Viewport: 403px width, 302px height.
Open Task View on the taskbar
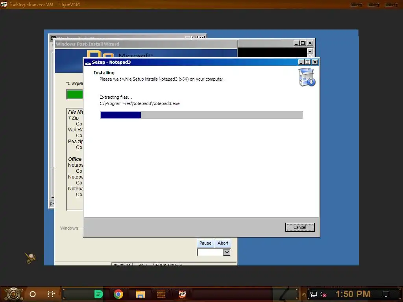(52, 294)
